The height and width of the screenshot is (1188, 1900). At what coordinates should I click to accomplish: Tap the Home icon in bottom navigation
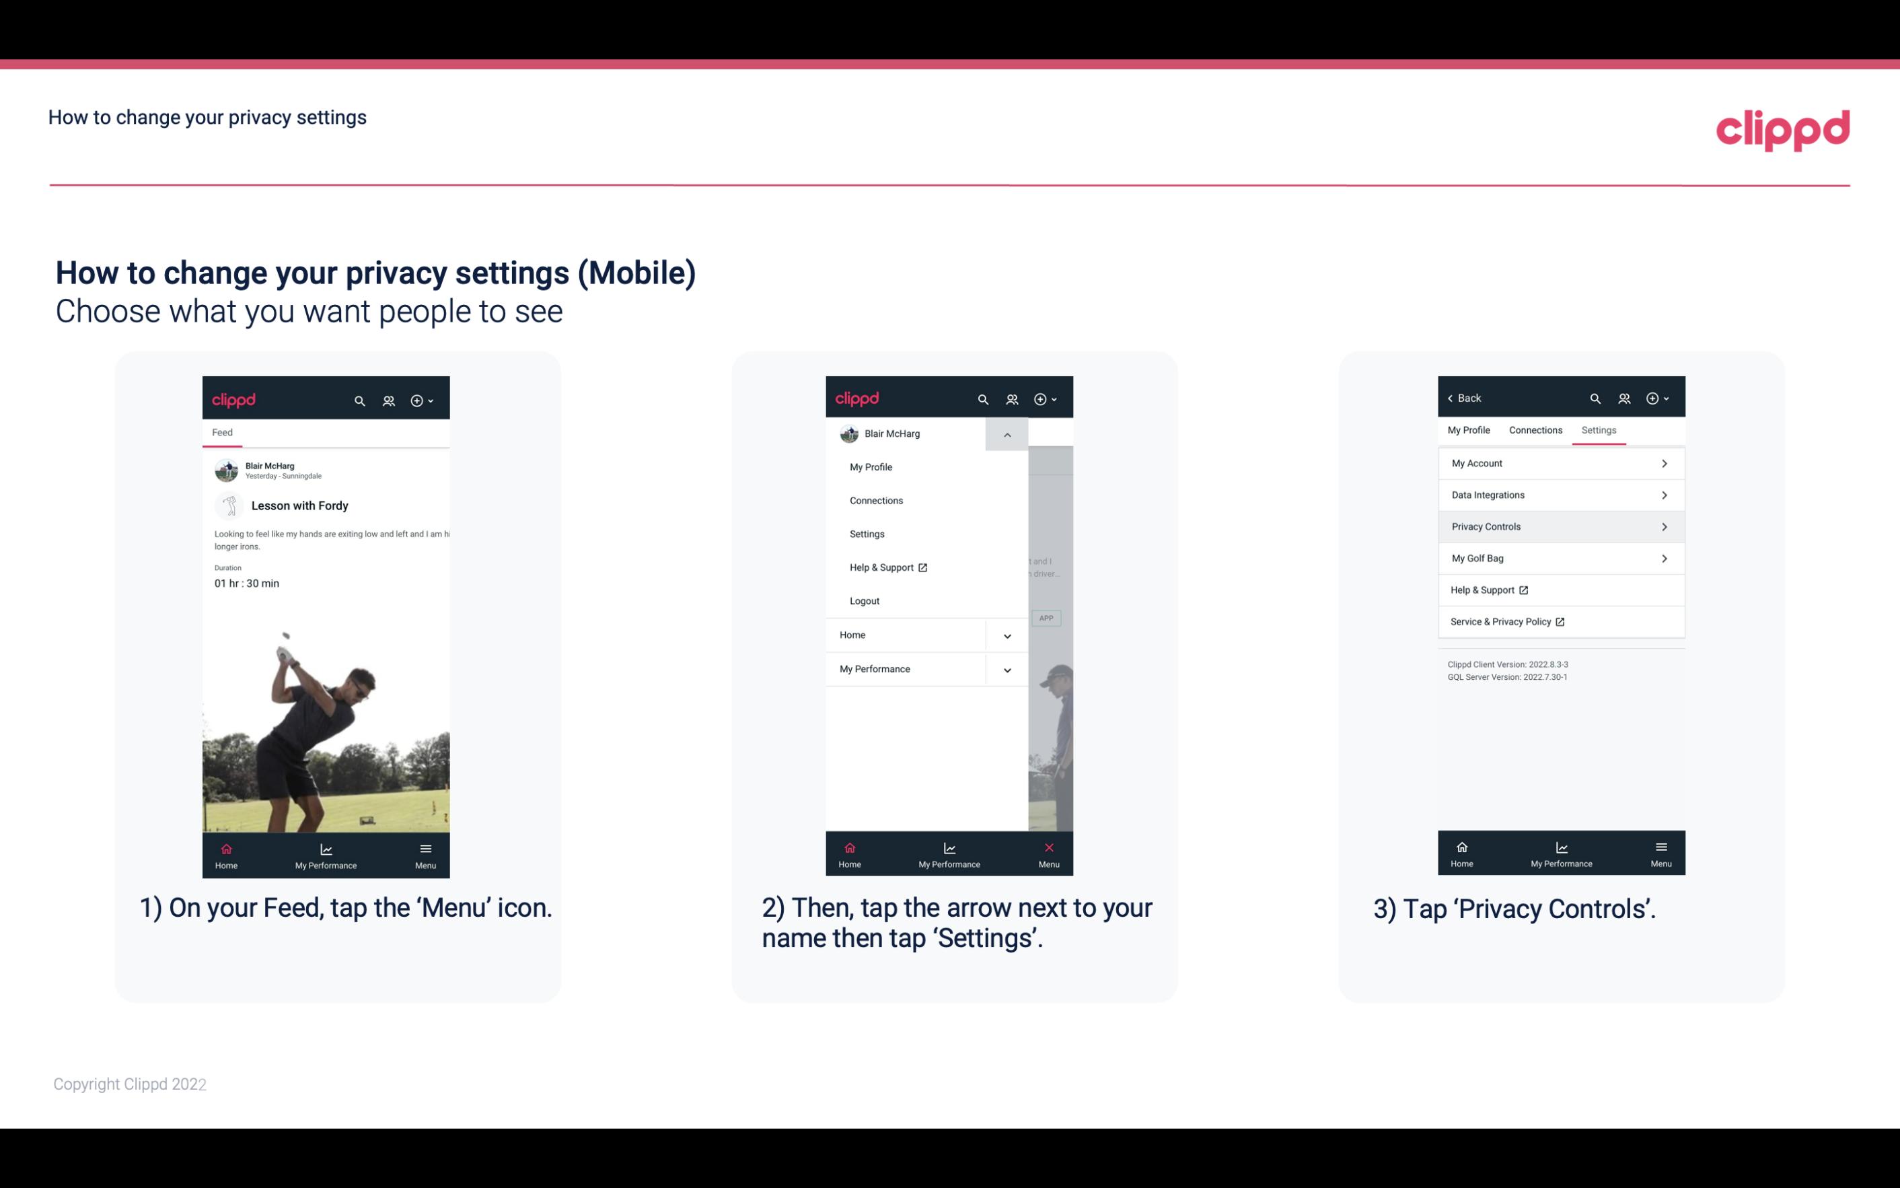(225, 850)
